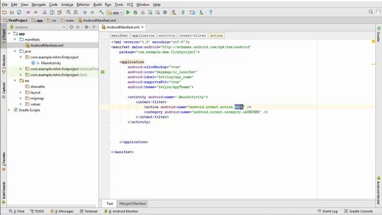Click the Find magnifier icon

[x=69, y=12]
